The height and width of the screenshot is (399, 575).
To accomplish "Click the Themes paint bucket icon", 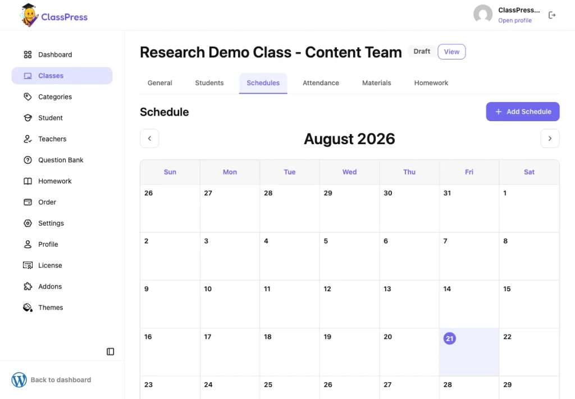I will [28, 308].
